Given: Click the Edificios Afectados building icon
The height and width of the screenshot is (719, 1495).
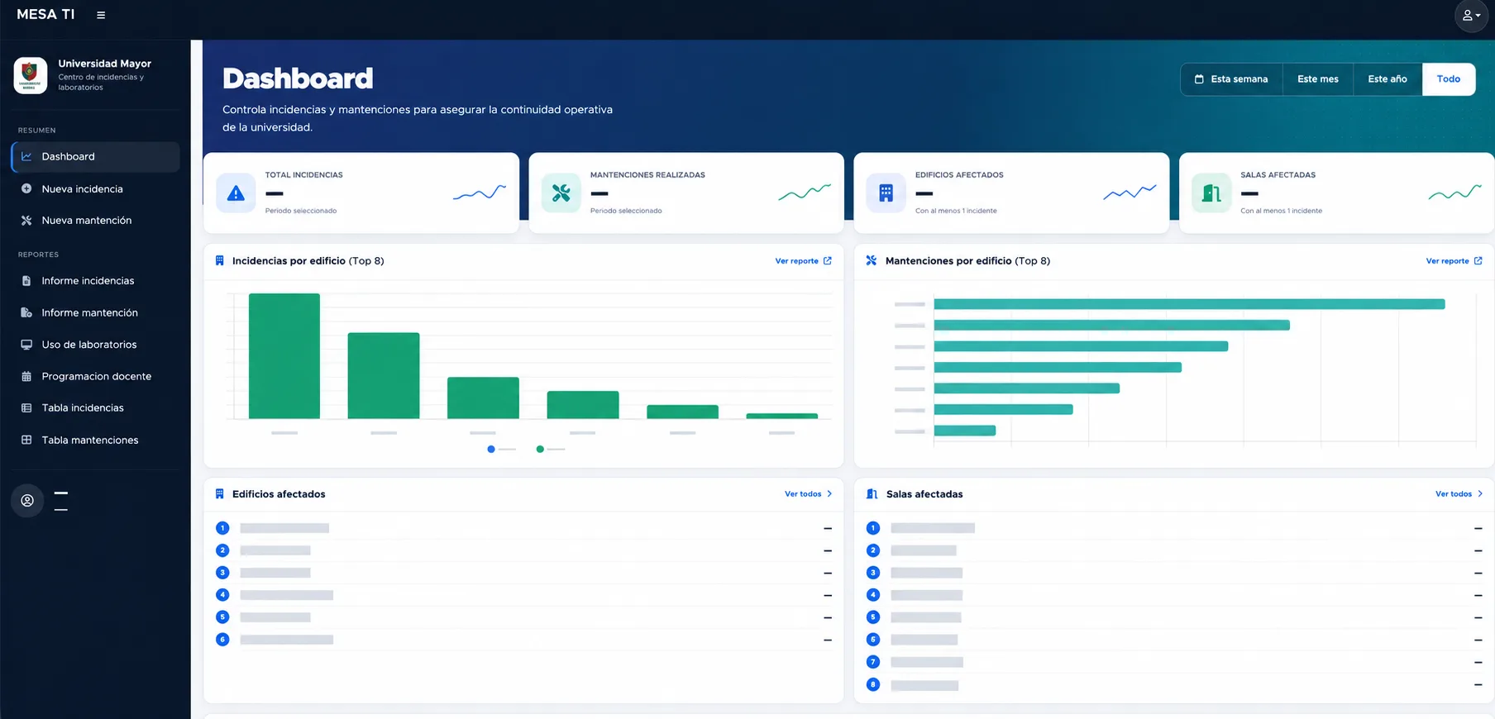Looking at the screenshot, I should click(x=886, y=193).
